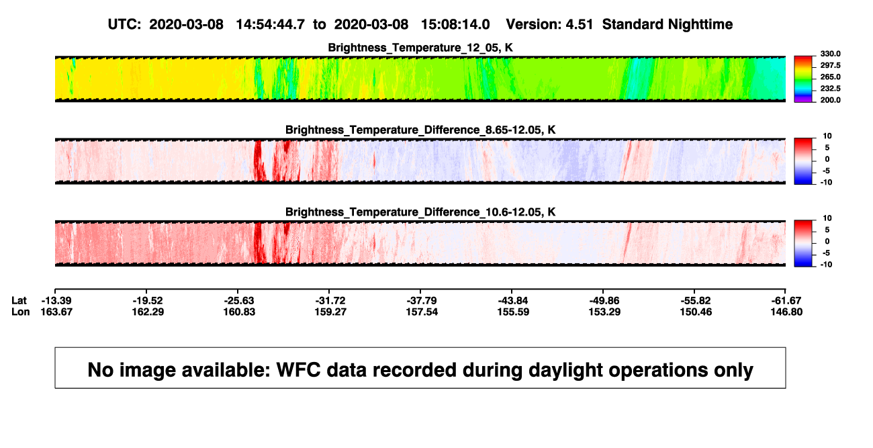873x448 pixels.
Task: Click the Brightness_Temperature_12_05 image strip
Action: point(420,79)
